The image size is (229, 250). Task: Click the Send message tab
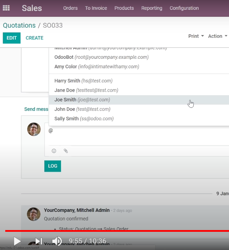[x=36, y=109]
